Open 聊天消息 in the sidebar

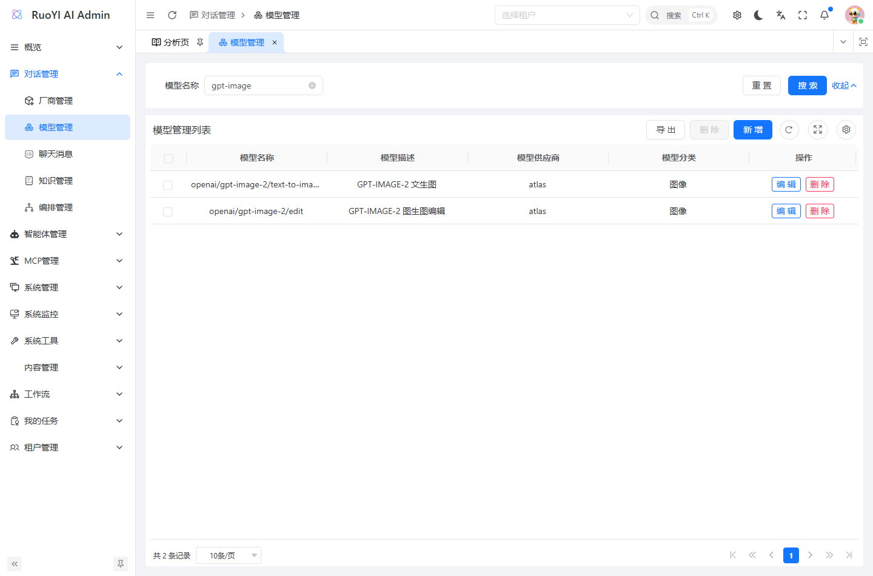click(x=67, y=154)
